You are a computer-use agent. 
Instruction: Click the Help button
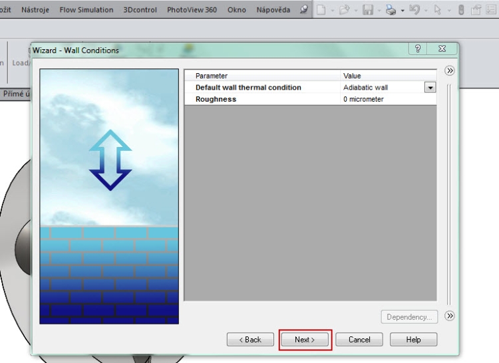pyautogui.click(x=413, y=340)
